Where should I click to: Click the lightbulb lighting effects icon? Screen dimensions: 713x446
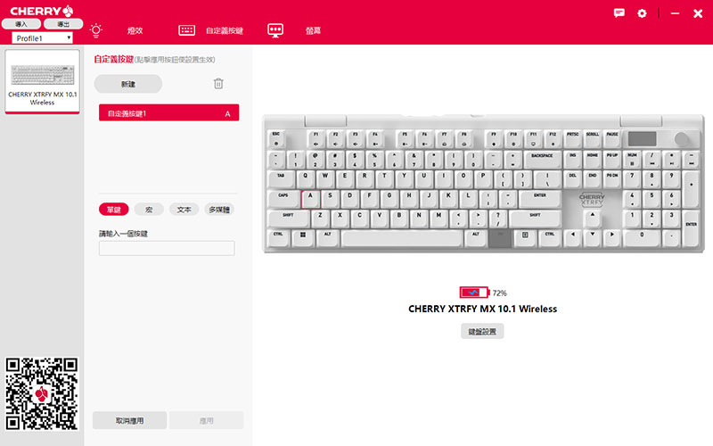96,29
